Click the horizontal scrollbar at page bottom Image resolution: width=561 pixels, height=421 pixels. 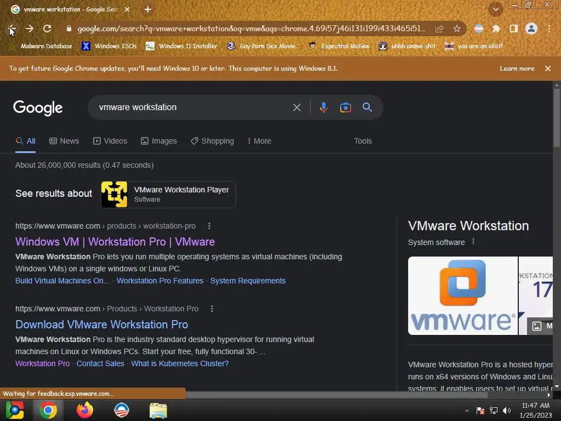336,395
